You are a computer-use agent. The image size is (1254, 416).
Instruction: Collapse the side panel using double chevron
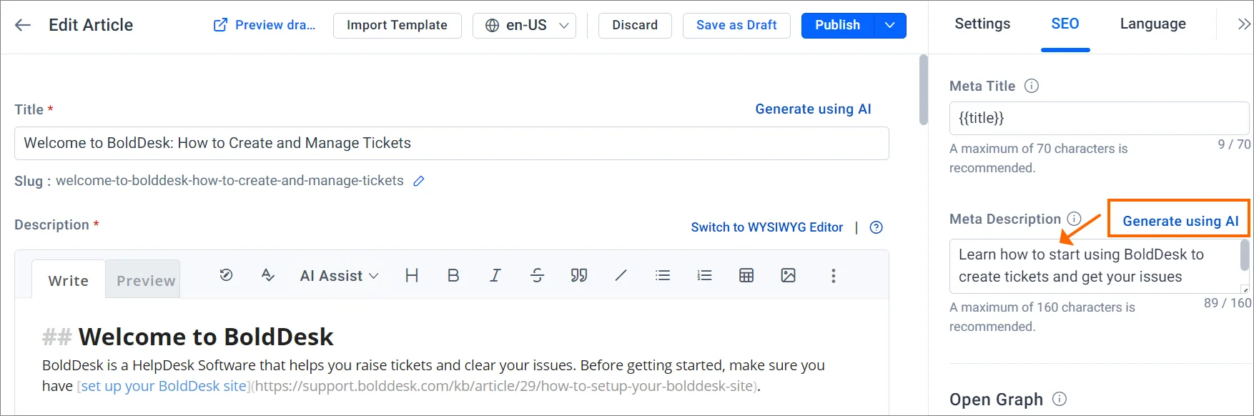tap(1244, 24)
